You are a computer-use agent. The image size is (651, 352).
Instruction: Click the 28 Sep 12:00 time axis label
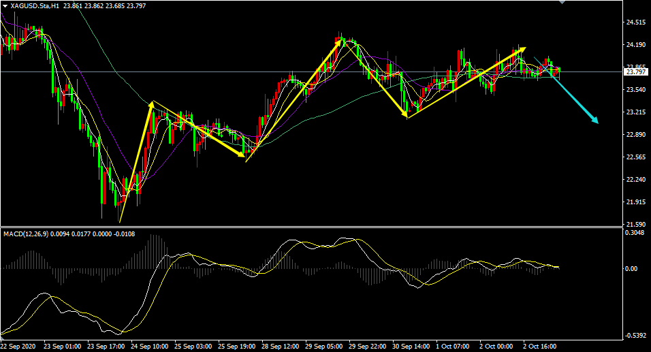coord(279,346)
